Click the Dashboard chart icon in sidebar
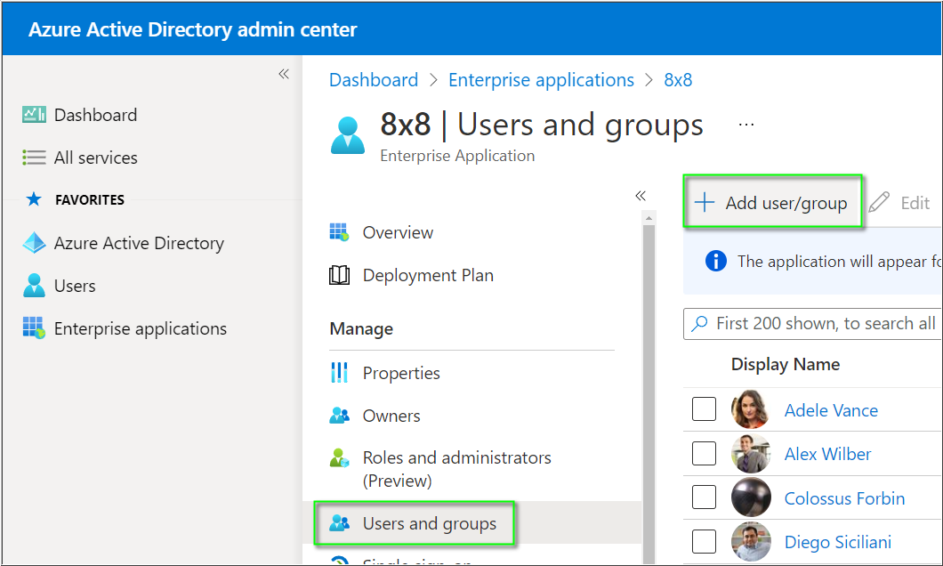943x566 pixels. click(x=34, y=114)
